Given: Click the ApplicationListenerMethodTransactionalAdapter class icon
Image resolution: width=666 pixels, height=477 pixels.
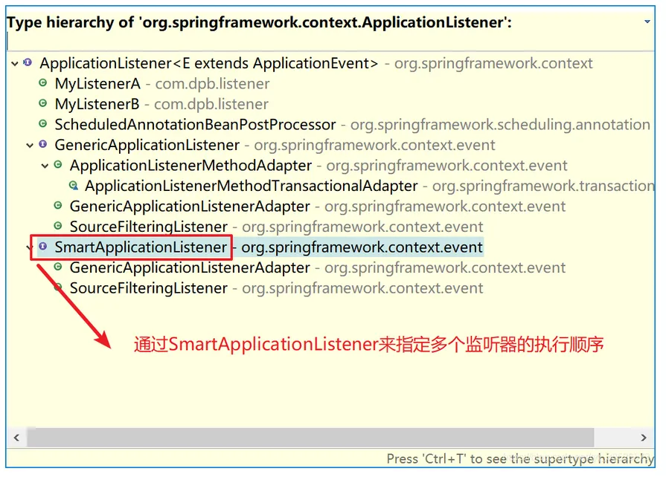Looking at the screenshot, I should (73, 186).
